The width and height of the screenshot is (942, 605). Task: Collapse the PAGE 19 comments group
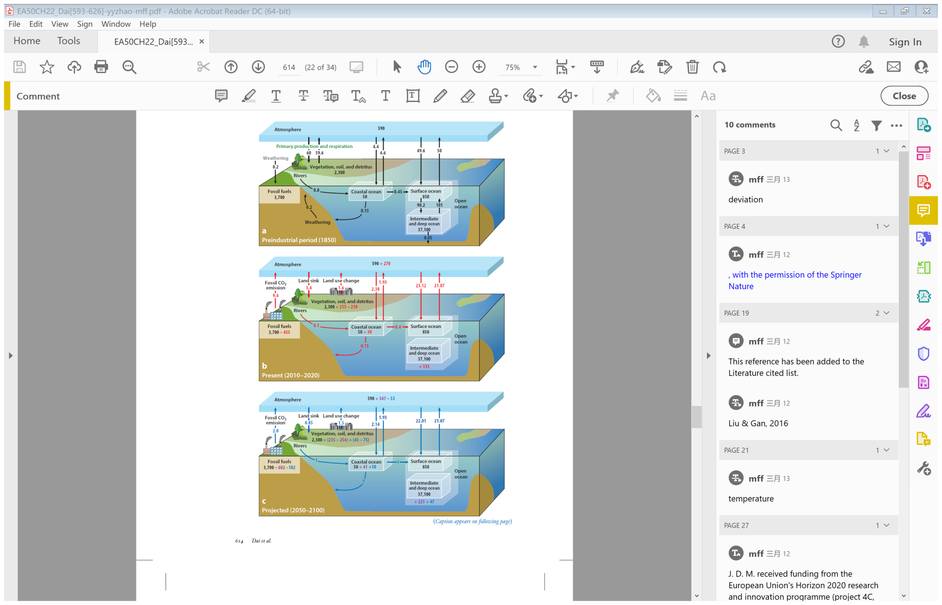click(887, 313)
